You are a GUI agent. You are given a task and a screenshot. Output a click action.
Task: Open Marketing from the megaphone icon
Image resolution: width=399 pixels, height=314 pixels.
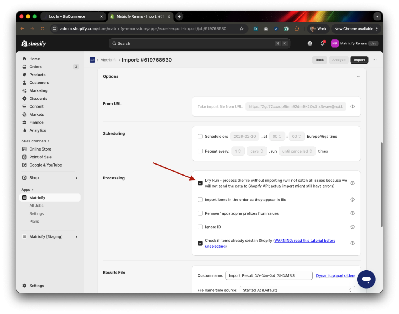[25, 90]
